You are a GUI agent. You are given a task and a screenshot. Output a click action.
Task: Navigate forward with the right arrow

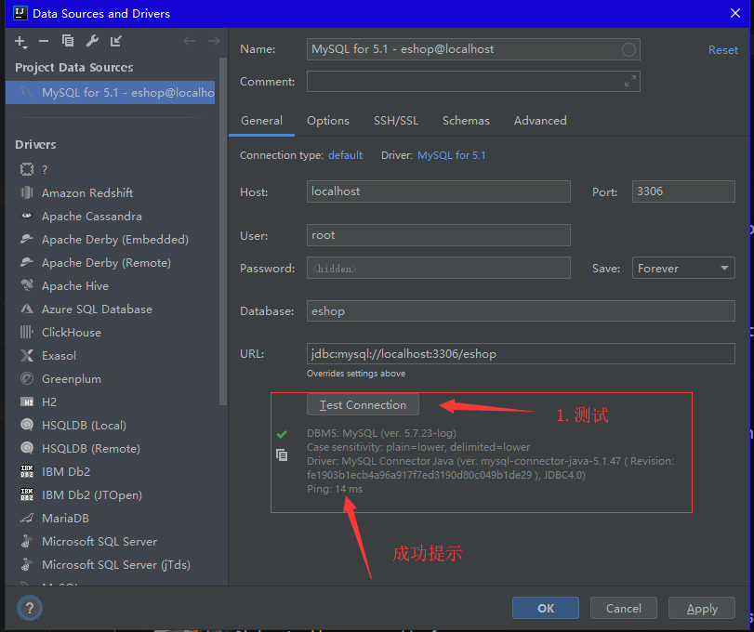pyautogui.click(x=214, y=41)
